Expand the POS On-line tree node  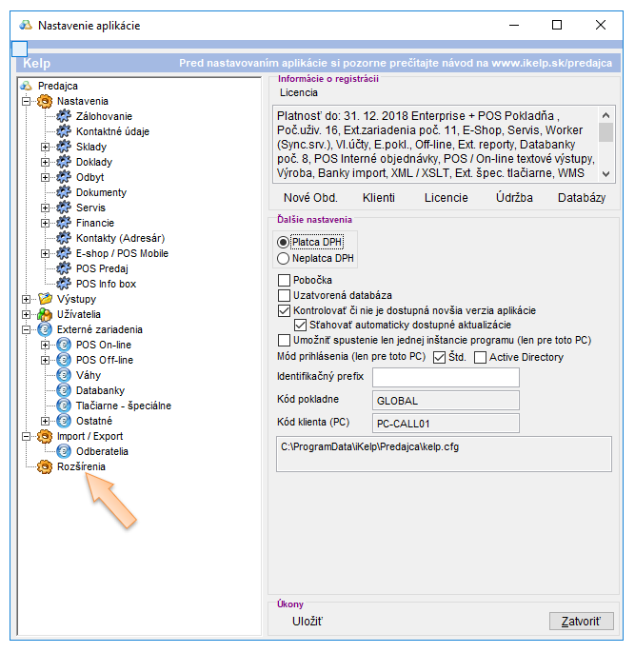(x=45, y=345)
